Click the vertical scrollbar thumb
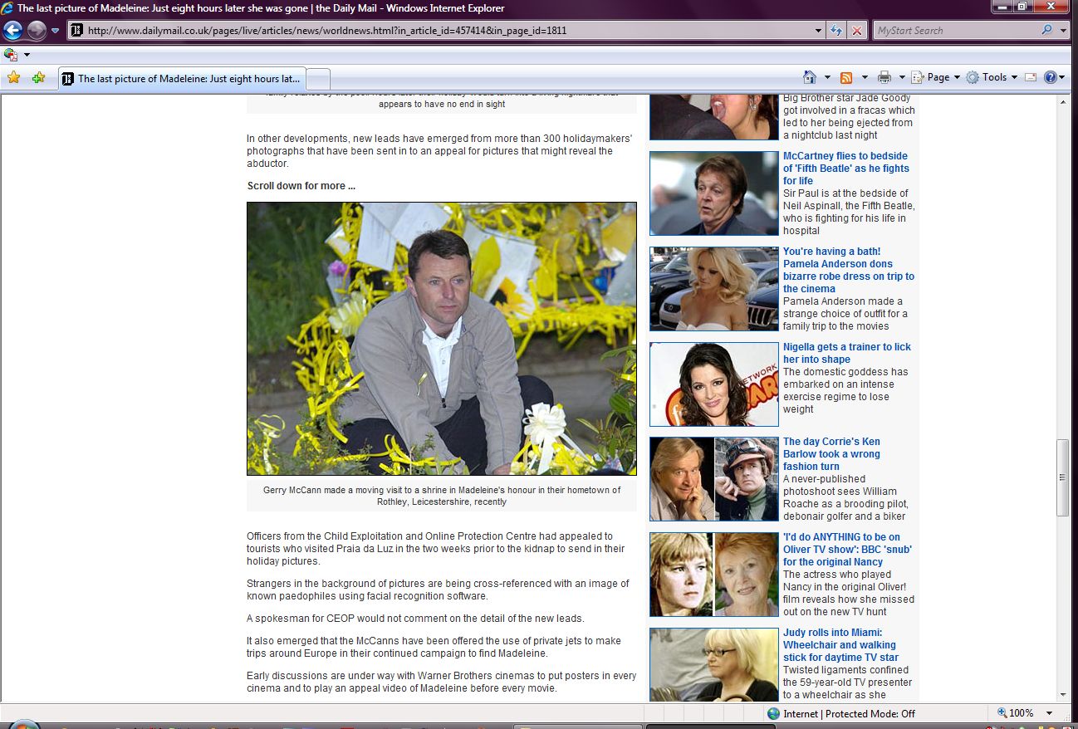The height and width of the screenshot is (729, 1078). [1062, 478]
